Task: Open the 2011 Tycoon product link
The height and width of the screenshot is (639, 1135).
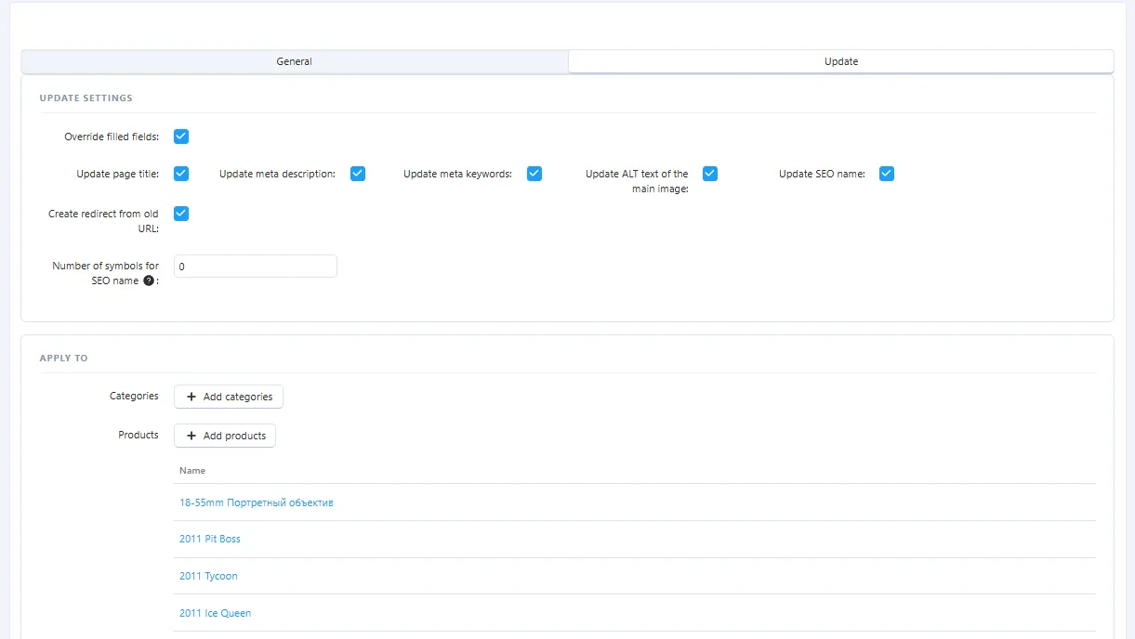Action: 208,576
